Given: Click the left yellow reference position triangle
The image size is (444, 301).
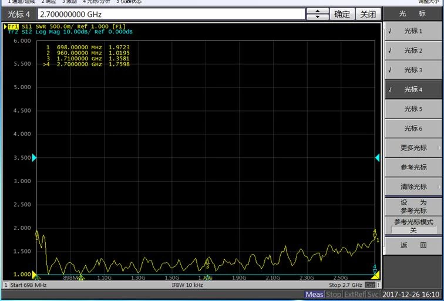Looking at the screenshot, I should (34, 275).
